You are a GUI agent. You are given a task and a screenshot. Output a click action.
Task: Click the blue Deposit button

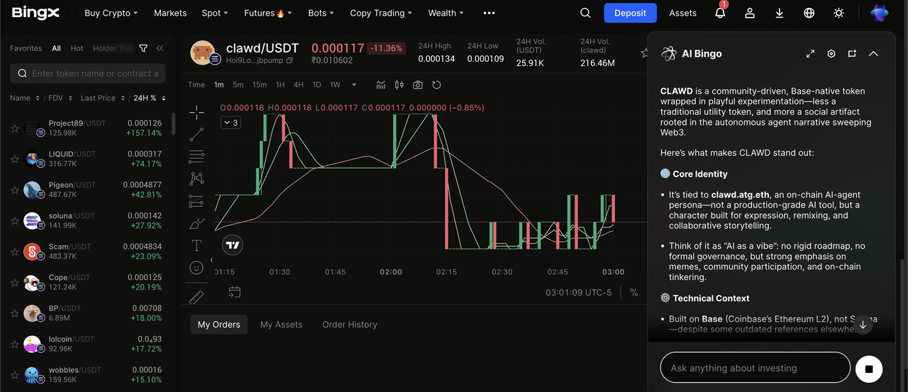click(x=630, y=13)
